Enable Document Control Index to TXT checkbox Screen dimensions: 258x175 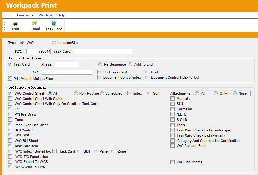click(147, 77)
